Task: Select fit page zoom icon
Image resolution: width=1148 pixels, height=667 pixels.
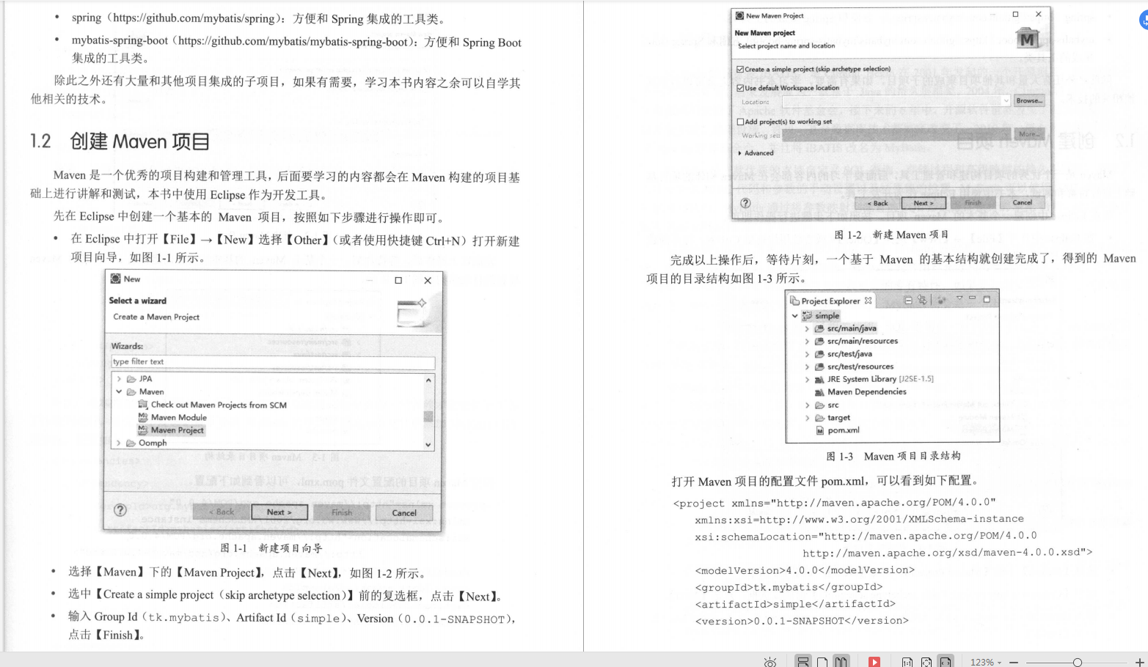Action: [926, 662]
